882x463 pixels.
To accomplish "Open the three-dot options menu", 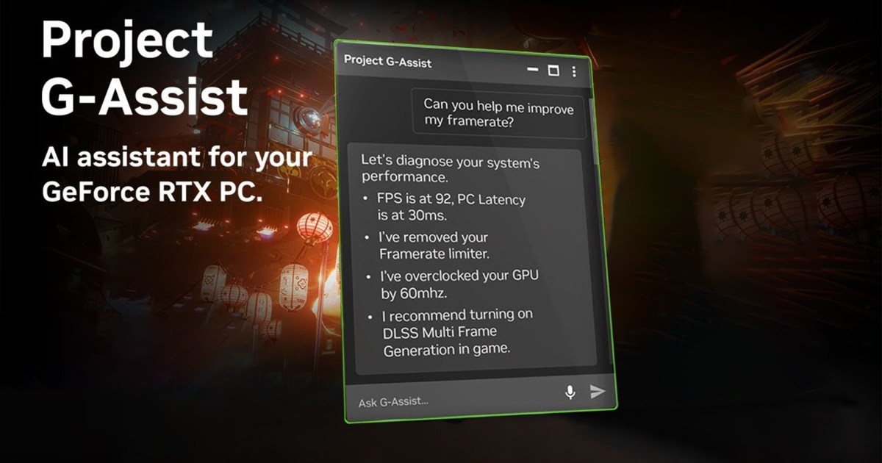I will 574,71.
